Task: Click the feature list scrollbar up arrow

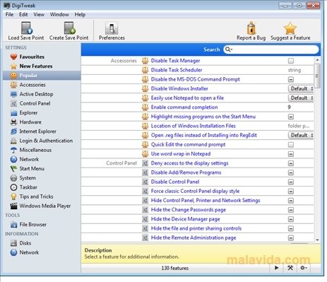Action: [x=317, y=60]
